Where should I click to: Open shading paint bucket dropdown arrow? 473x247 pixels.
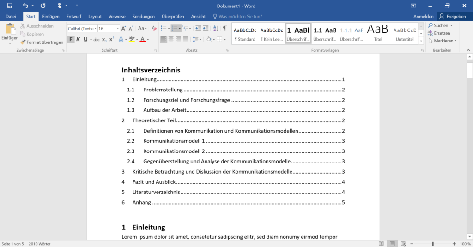coord(214,40)
